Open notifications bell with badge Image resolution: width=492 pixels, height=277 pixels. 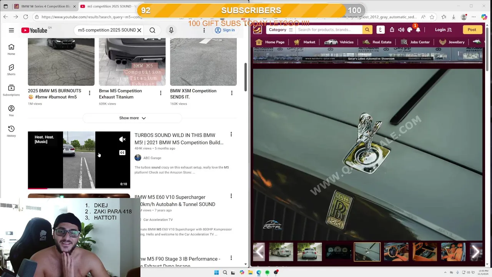pos(417,29)
